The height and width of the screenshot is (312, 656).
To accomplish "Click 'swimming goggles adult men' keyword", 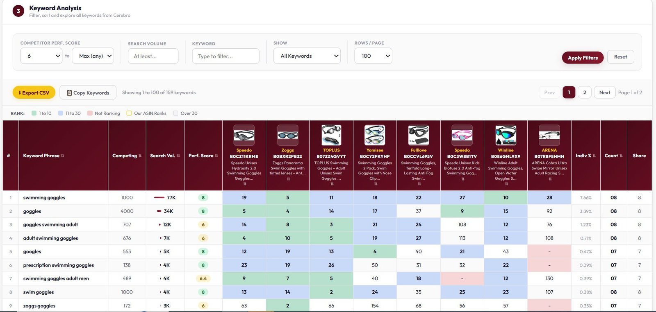I will (x=56, y=278).
